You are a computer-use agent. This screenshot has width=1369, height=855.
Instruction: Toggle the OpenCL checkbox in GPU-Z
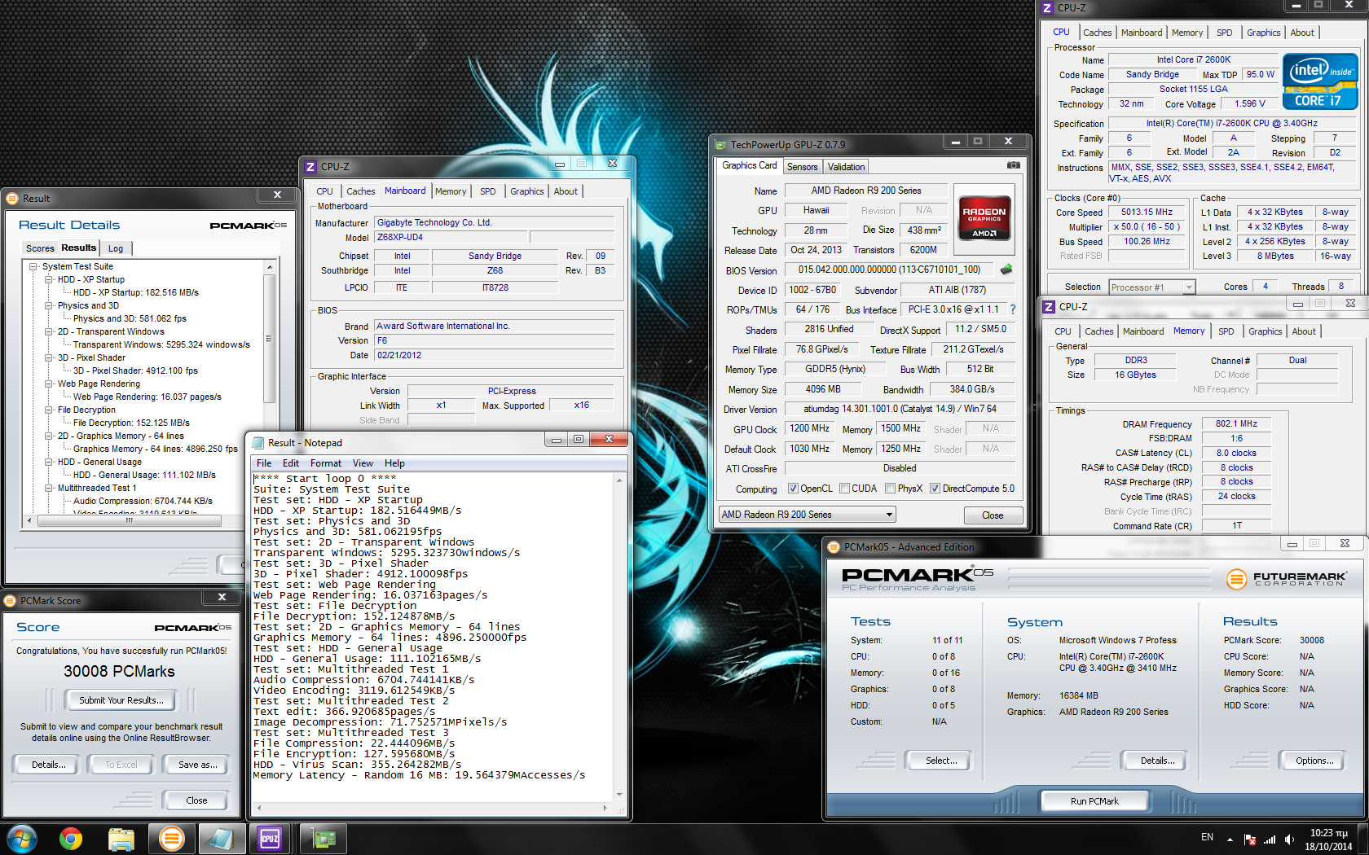coord(793,489)
